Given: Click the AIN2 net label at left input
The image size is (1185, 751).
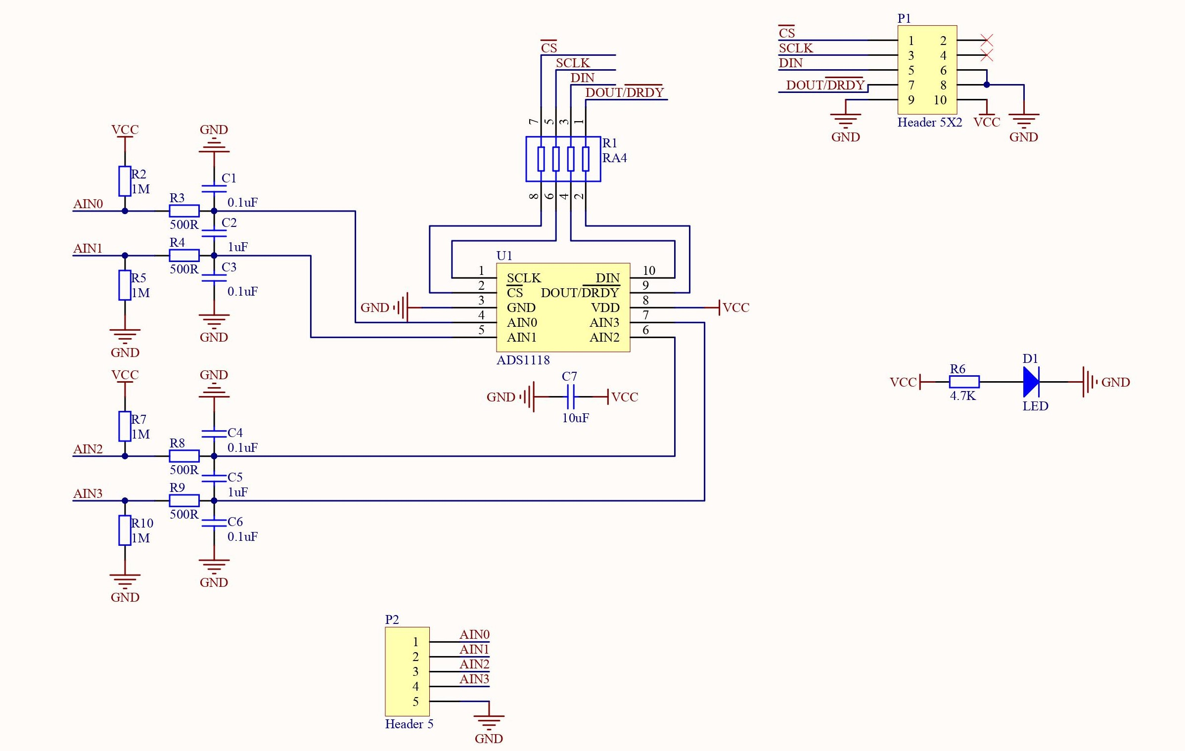Looking at the screenshot, I should (88, 449).
